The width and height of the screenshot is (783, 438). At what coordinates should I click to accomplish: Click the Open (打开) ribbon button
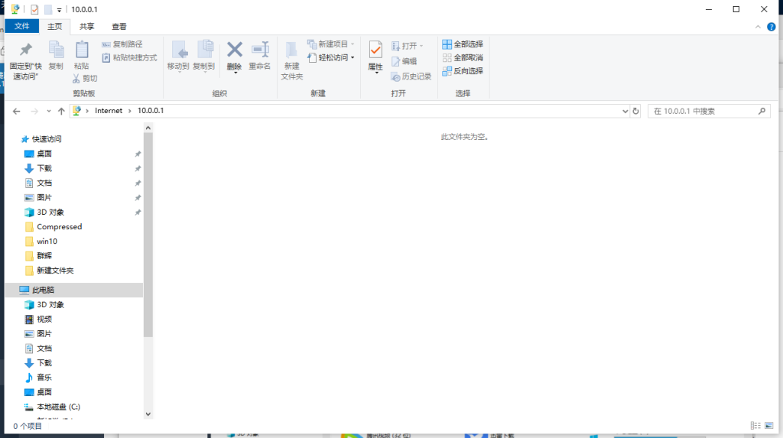[x=407, y=46]
